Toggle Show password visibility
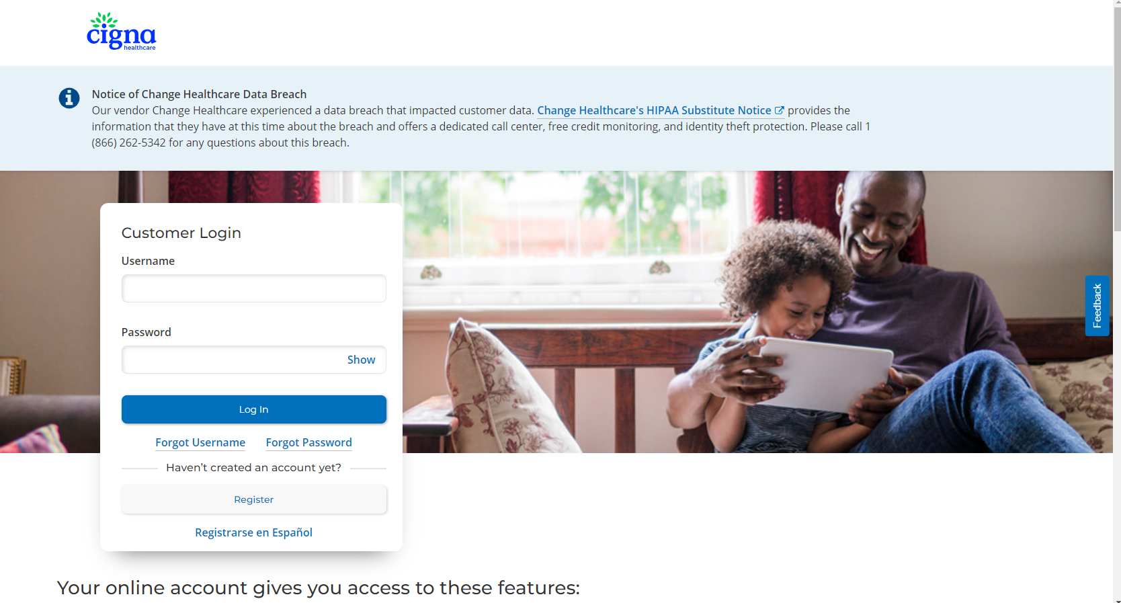 coord(361,360)
